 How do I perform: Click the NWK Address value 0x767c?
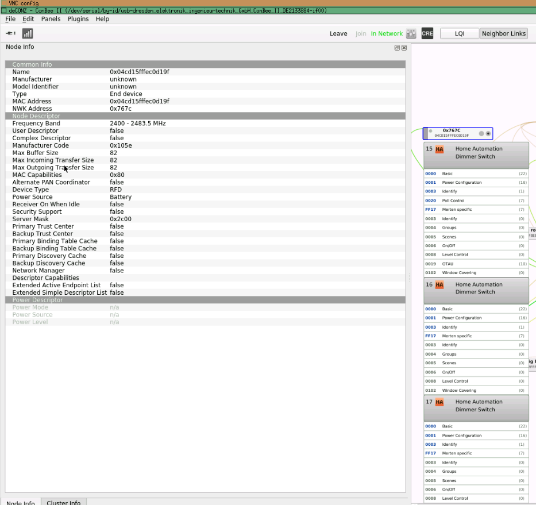tap(121, 109)
